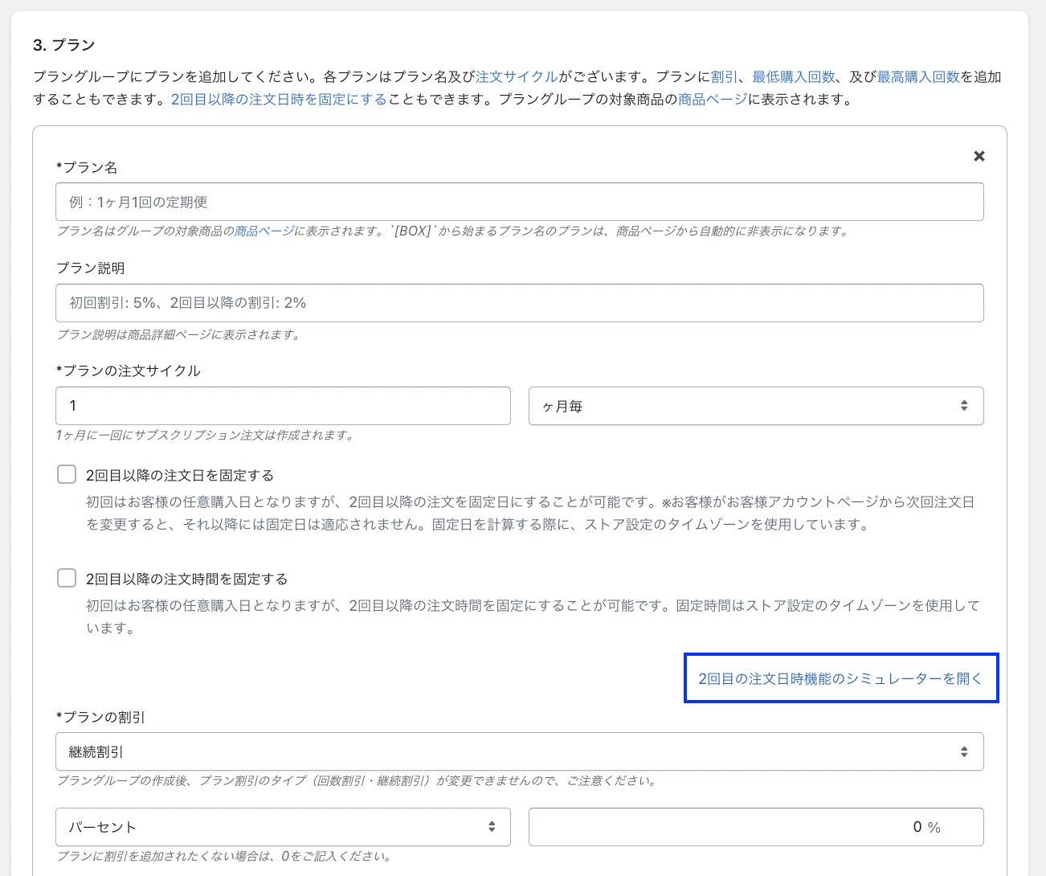Open the 2回目以降の注文日時を固定にする link
The width and height of the screenshot is (1046, 876).
pyautogui.click(x=279, y=100)
